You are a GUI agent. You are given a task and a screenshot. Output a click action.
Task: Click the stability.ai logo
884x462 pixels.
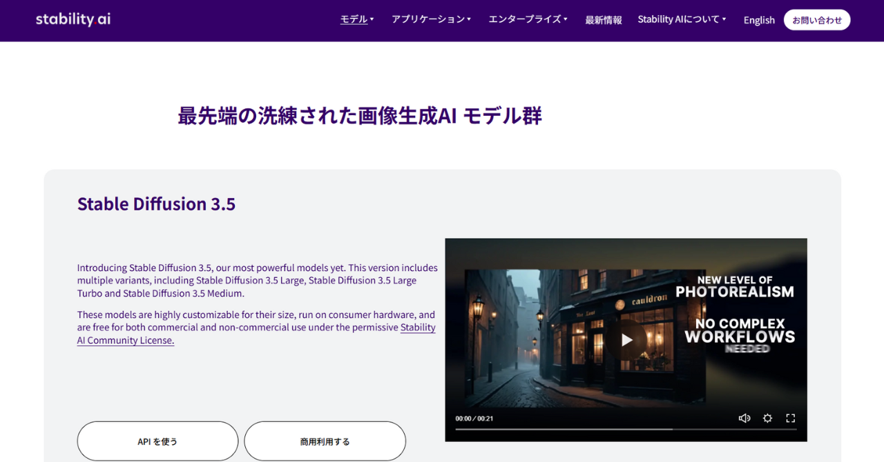pos(73,19)
